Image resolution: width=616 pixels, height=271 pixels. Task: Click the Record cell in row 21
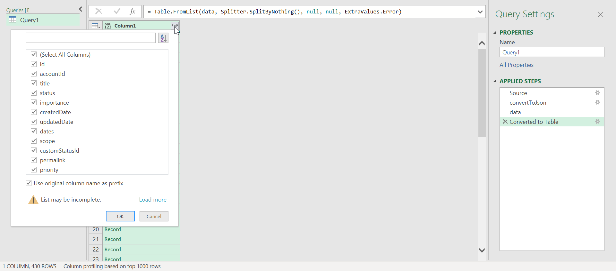(x=141, y=239)
